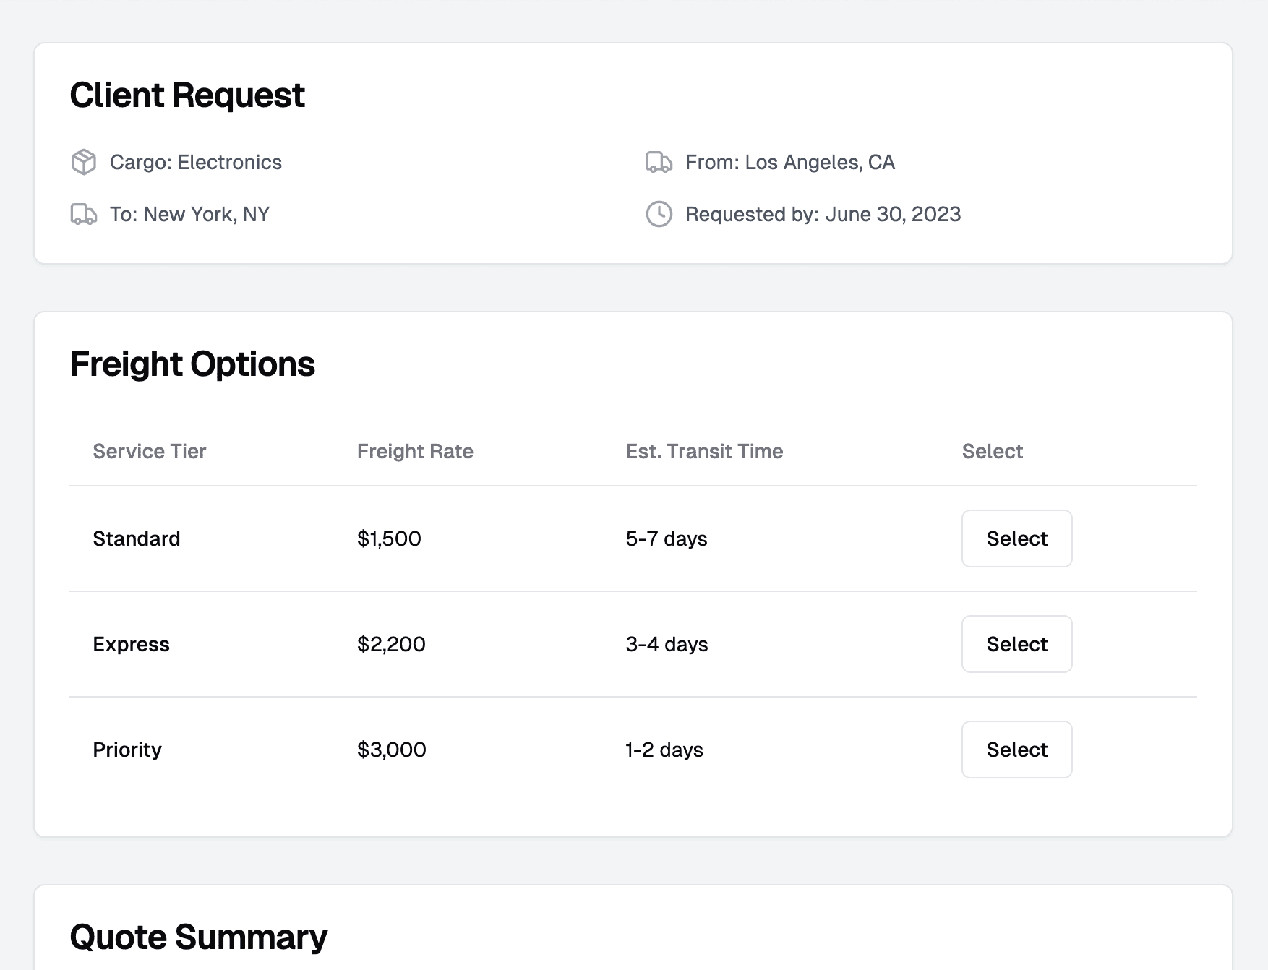Click the truck icon beside Los Angeles origin
This screenshot has width=1268, height=970.
click(659, 162)
